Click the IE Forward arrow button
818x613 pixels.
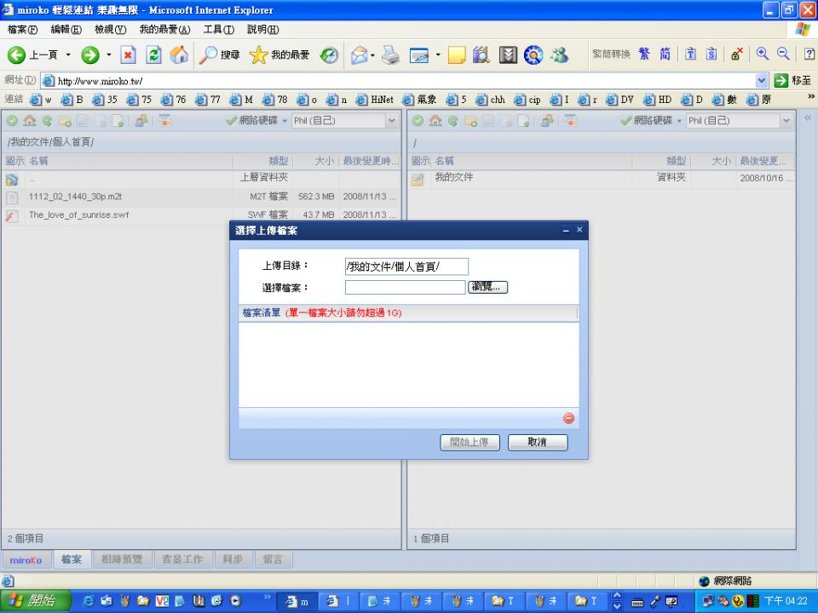pyautogui.click(x=89, y=54)
